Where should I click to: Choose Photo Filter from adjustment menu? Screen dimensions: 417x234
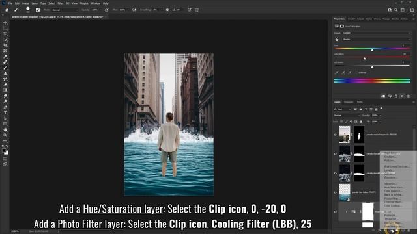pos(392,198)
